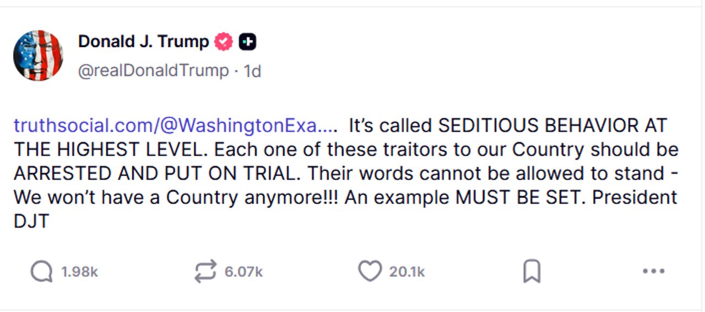Open the three-dot more options menu
This screenshot has width=705, height=312.
pyautogui.click(x=654, y=271)
